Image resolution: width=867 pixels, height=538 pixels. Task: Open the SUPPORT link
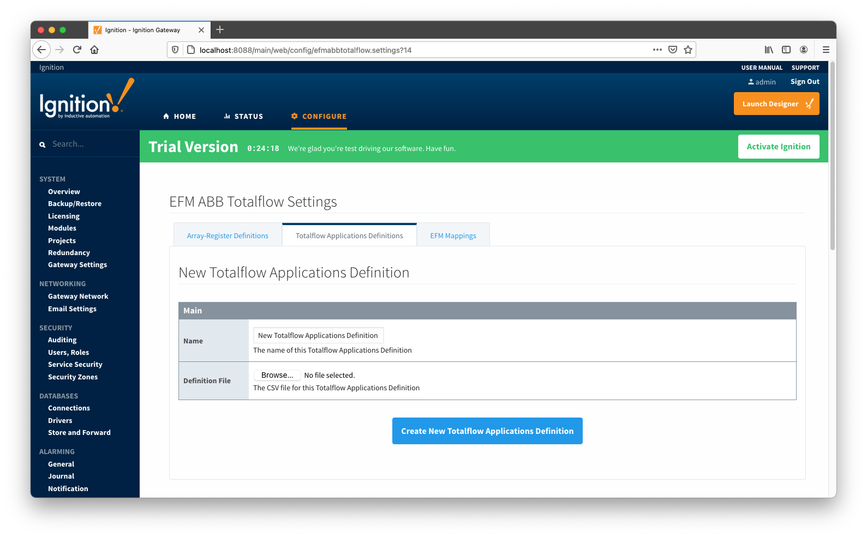coord(805,68)
